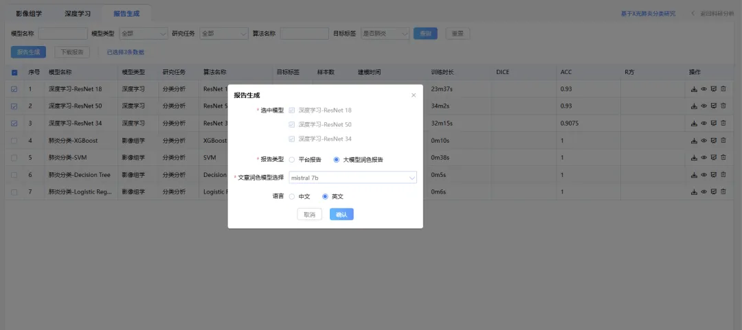Cancel the dialog with 取消 button
Image resolution: width=742 pixels, height=330 pixels.
[x=309, y=214]
